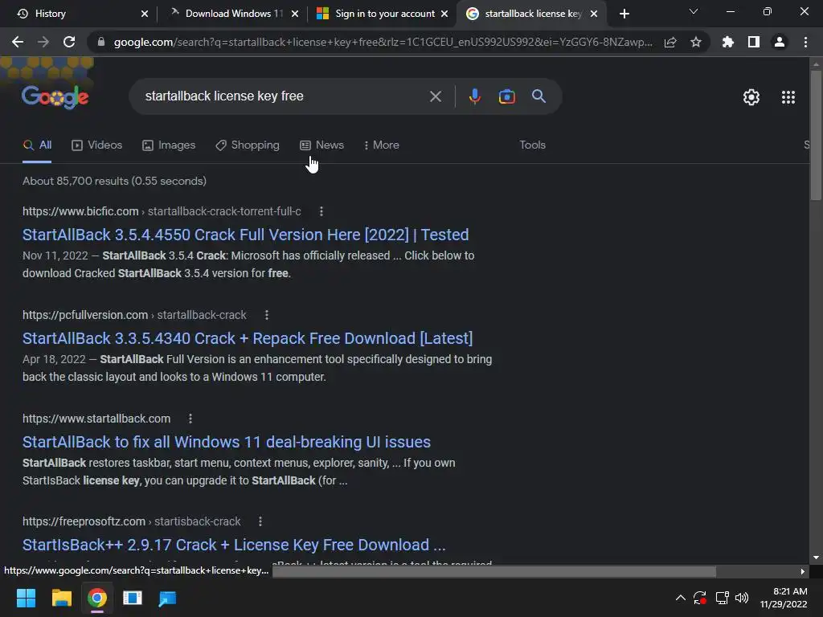Open a new browser tab
Image resolution: width=823 pixels, height=617 pixels.
pos(624,14)
